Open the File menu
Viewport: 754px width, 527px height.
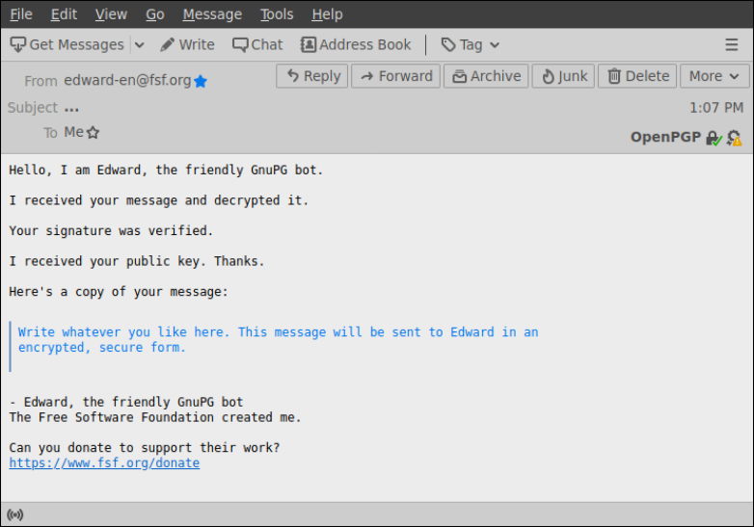point(21,14)
